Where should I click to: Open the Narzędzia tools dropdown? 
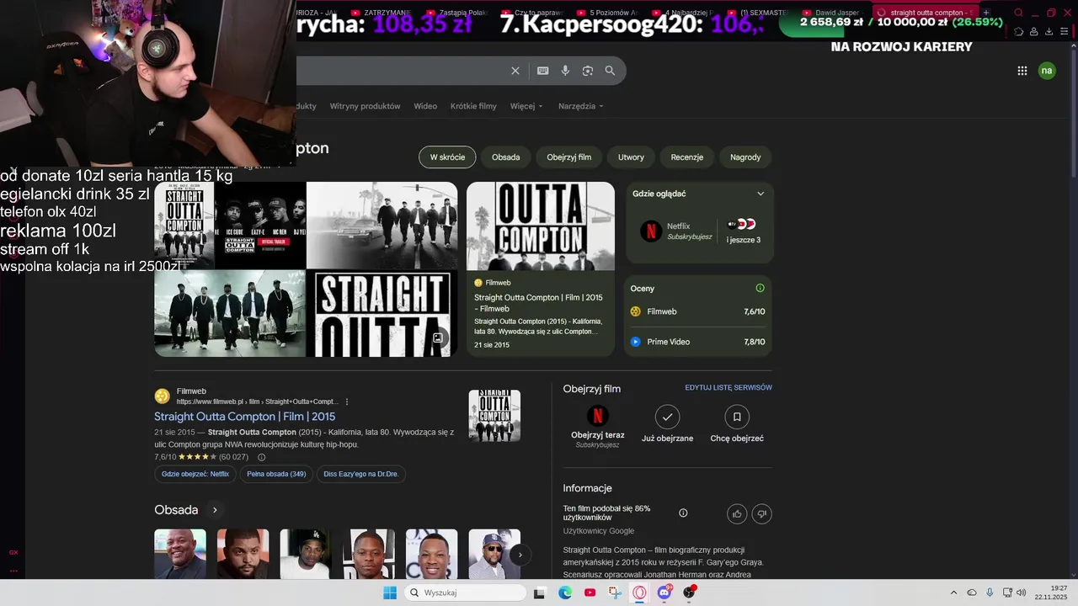coord(581,106)
